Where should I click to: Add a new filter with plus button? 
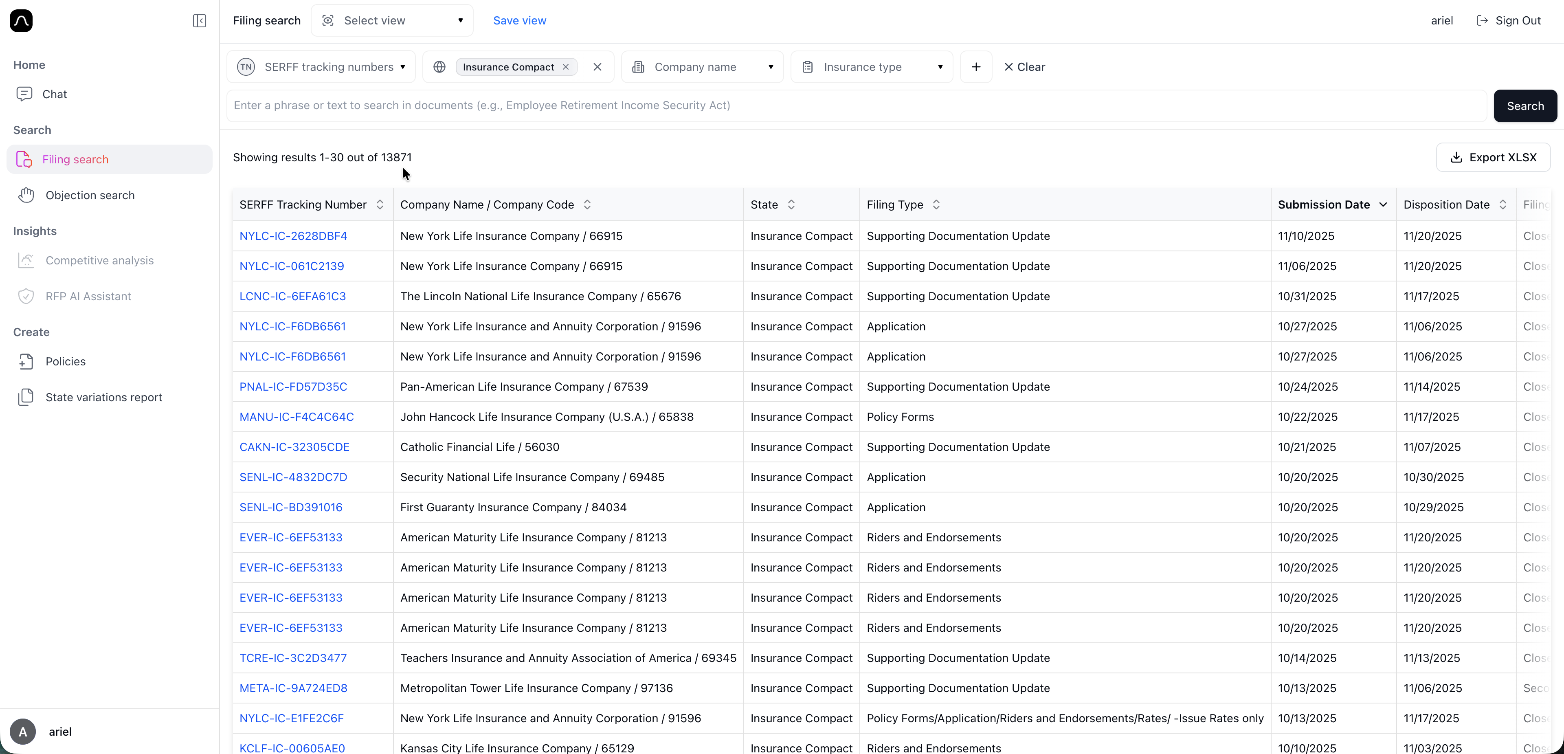pyautogui.click(x=976, y=67)
